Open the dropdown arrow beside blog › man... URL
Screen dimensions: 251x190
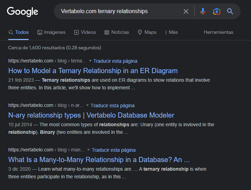click(x=89, y=150)
